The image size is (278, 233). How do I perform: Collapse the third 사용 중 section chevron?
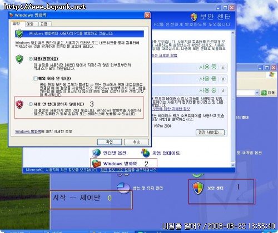click(x=223, y=90)
